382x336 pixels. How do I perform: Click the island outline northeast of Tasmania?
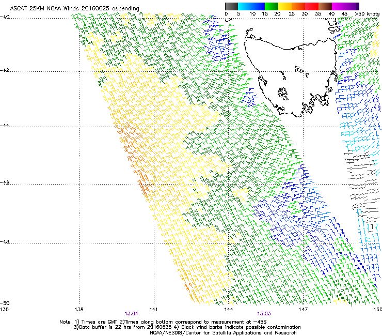point(334,29)
